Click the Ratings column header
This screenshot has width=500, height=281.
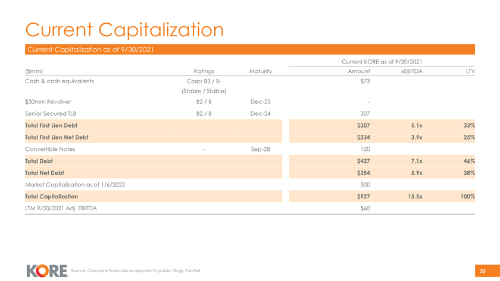coord(204,71)
